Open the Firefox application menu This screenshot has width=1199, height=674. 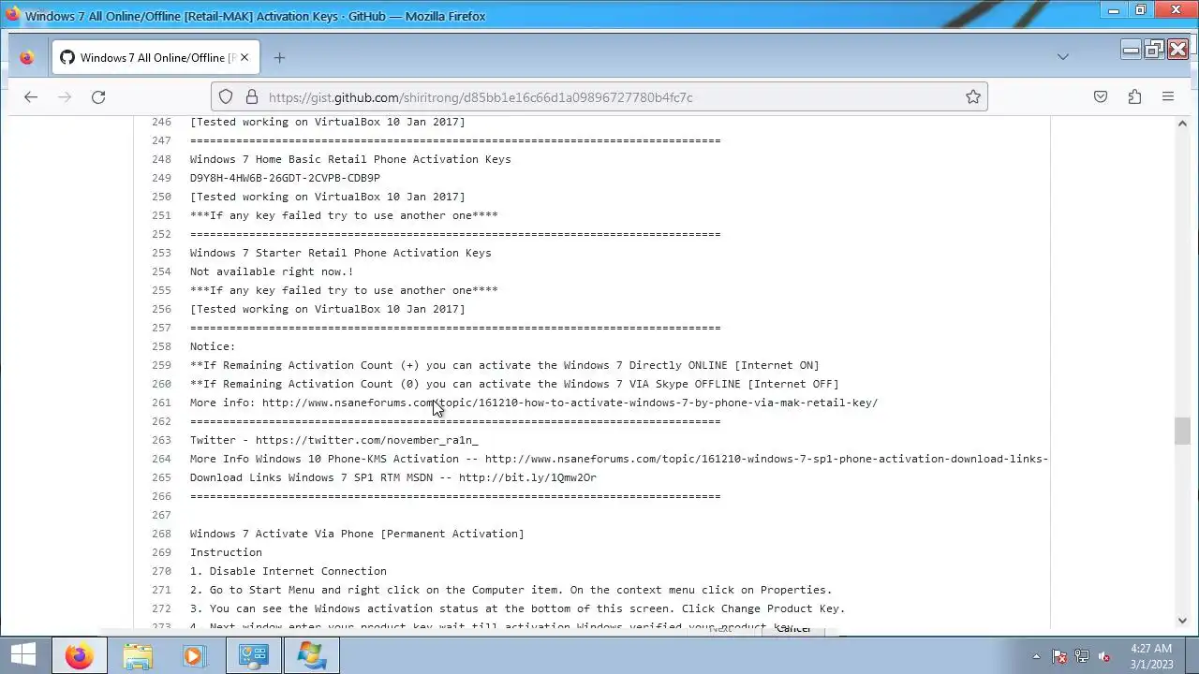(x=1168, y=96)
